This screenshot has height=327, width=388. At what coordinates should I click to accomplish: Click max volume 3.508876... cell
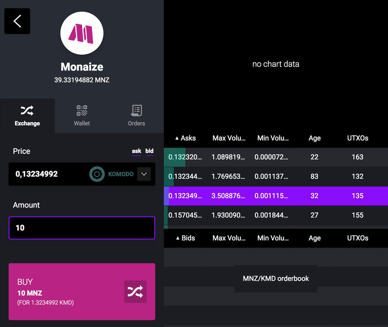coord(228,196)
